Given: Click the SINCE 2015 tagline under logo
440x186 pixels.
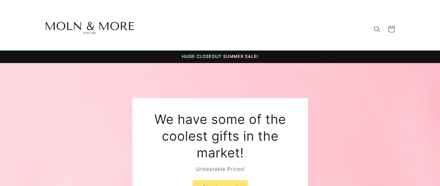Looking at the screenshot, I should (x=90, y=33).
